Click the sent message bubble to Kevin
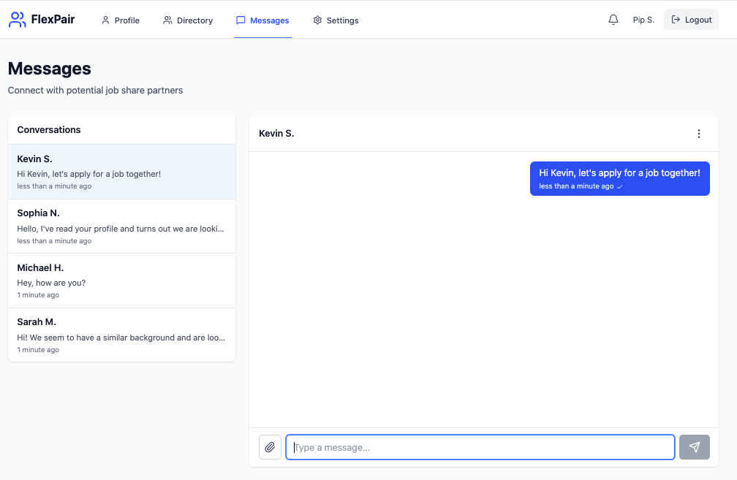This screenshot has width=737, height=480. (619, 179)
